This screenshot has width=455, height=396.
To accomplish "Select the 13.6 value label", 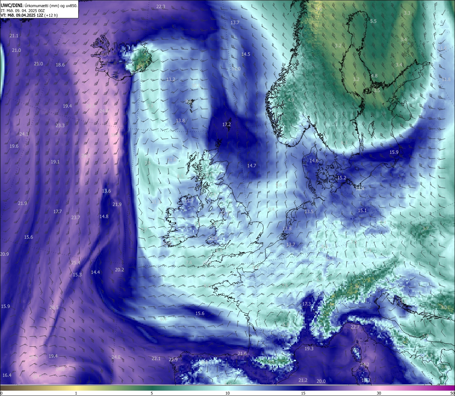I will pyautogui.click(x=106, y=191).
